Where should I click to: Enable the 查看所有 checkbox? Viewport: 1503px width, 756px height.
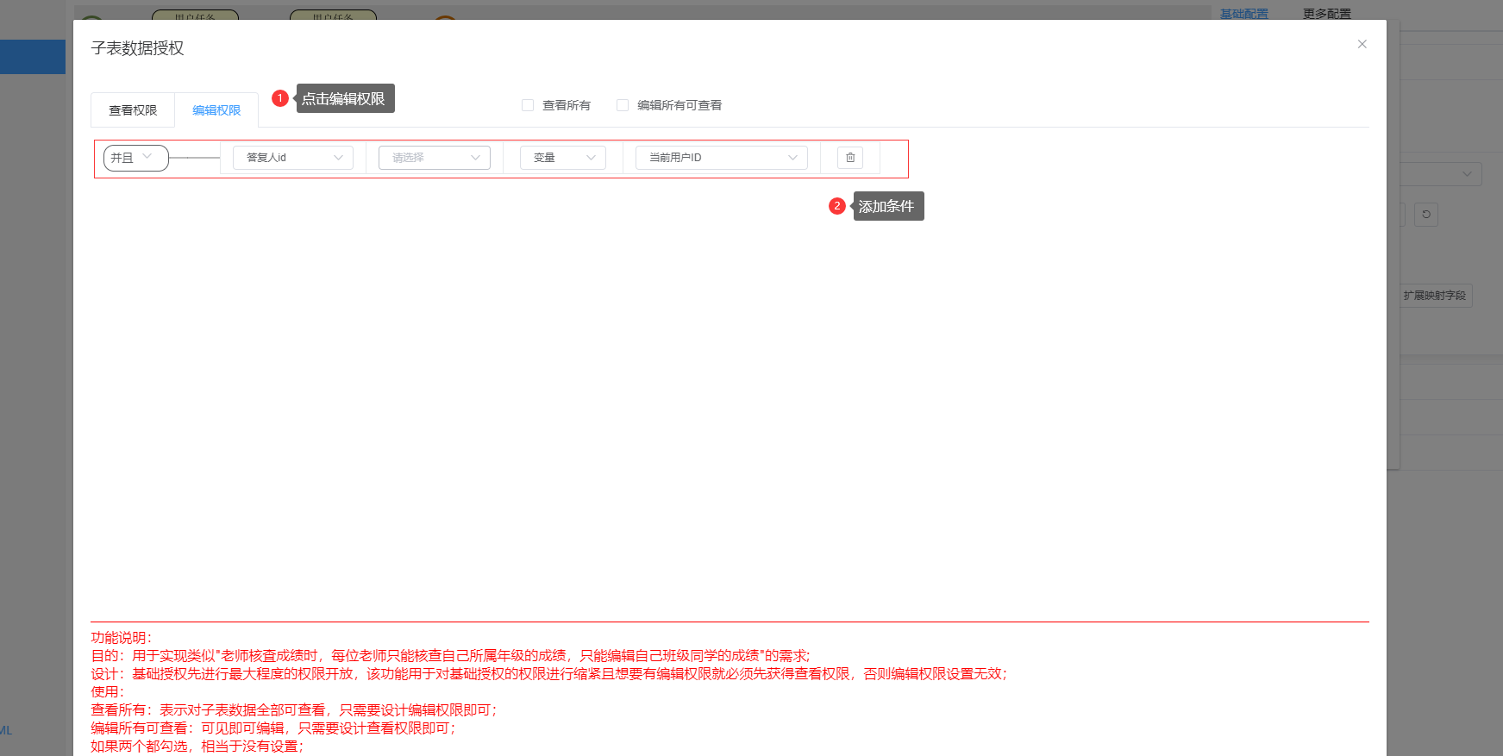(x=528, y=105)
